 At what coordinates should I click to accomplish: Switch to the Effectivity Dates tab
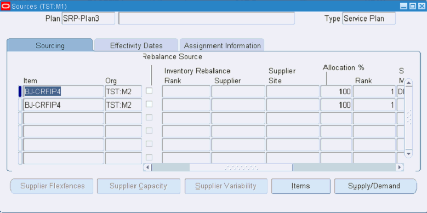tap(136, 45)
